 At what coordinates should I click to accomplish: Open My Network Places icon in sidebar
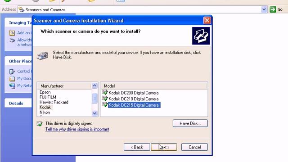[12, 86]
